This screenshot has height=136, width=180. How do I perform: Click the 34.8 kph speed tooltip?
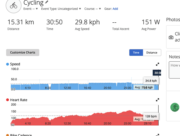151,81
